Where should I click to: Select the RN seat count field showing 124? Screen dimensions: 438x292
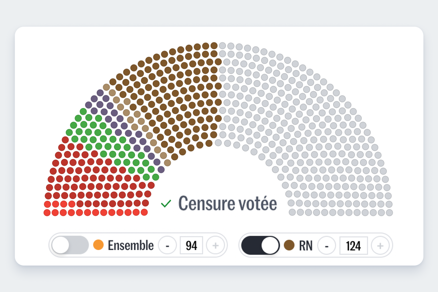353,245
